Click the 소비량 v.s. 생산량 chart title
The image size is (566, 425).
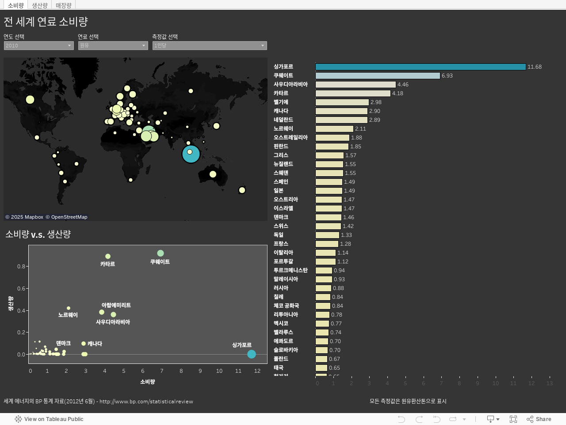pos(38,234)
